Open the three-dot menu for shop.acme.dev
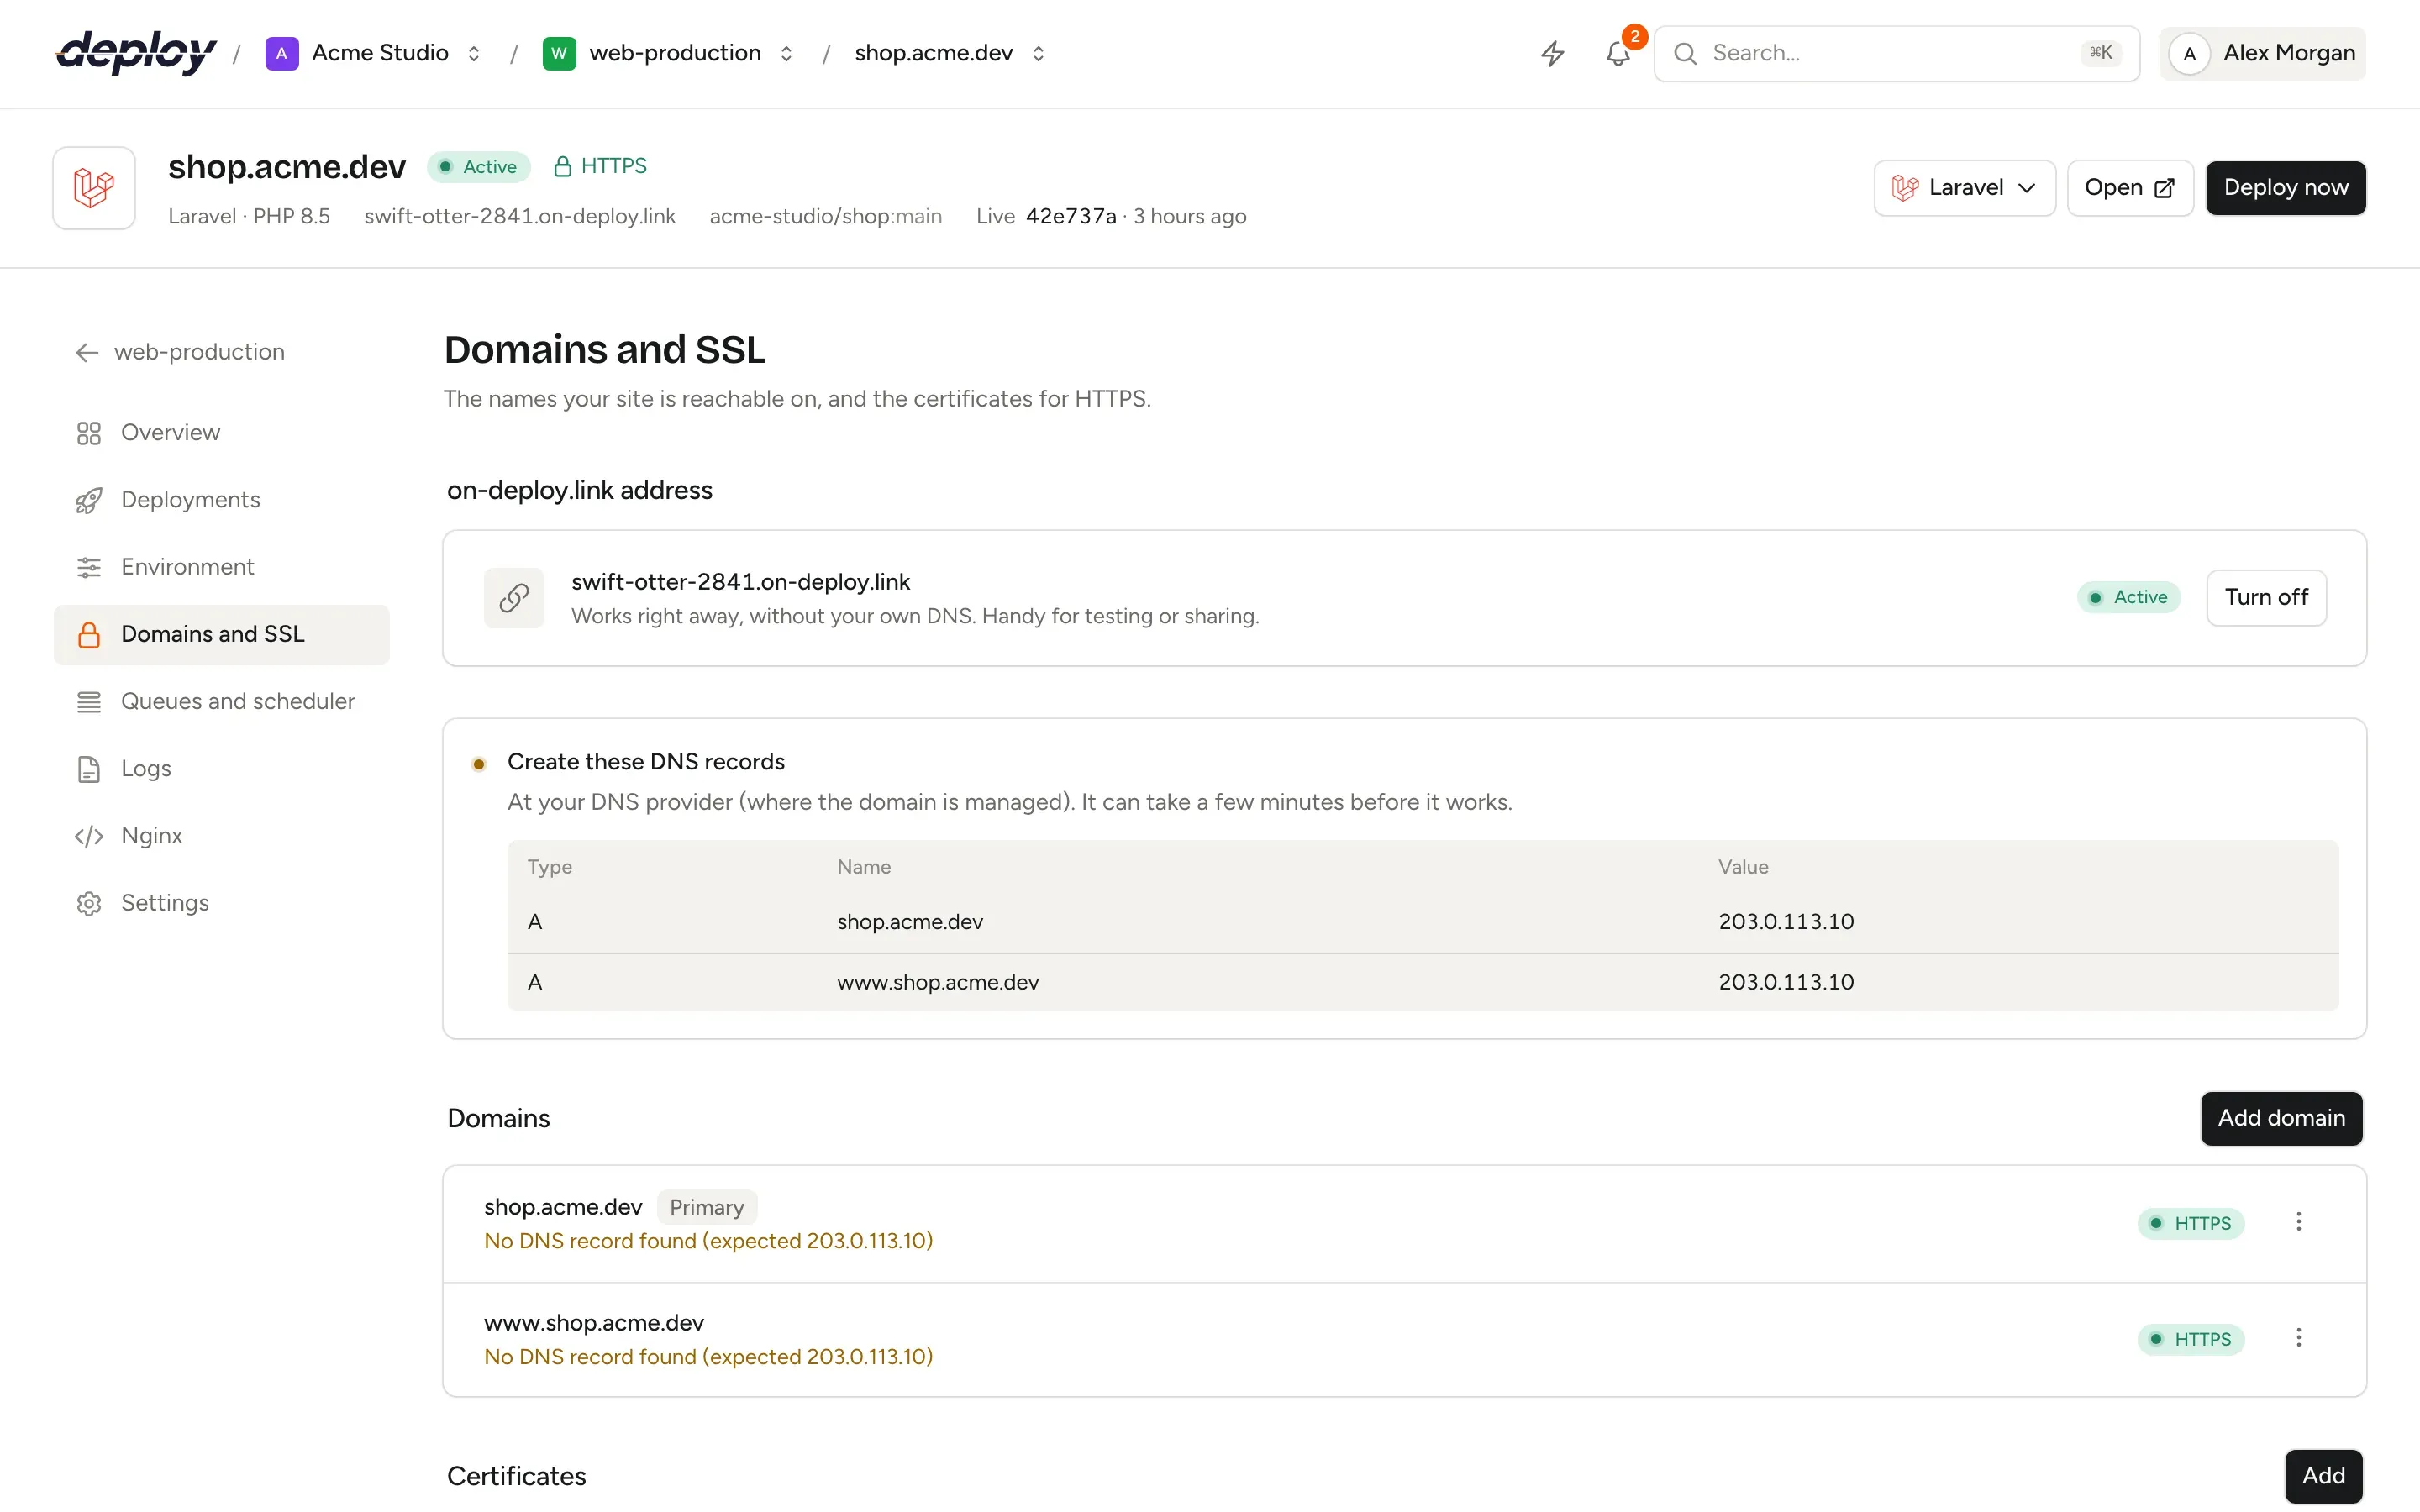Viewport: 2420px width, 1512px height. point(2298,1222)
